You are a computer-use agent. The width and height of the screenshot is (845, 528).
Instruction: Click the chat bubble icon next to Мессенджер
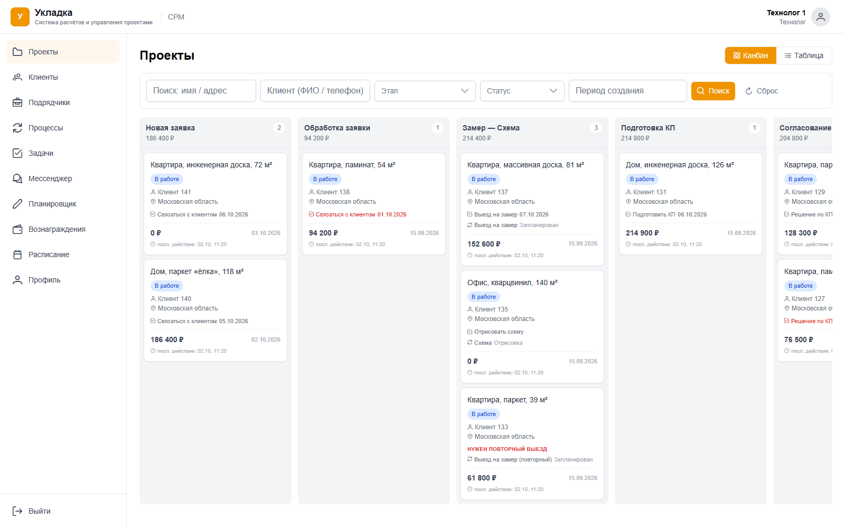(x=17, y=178)
